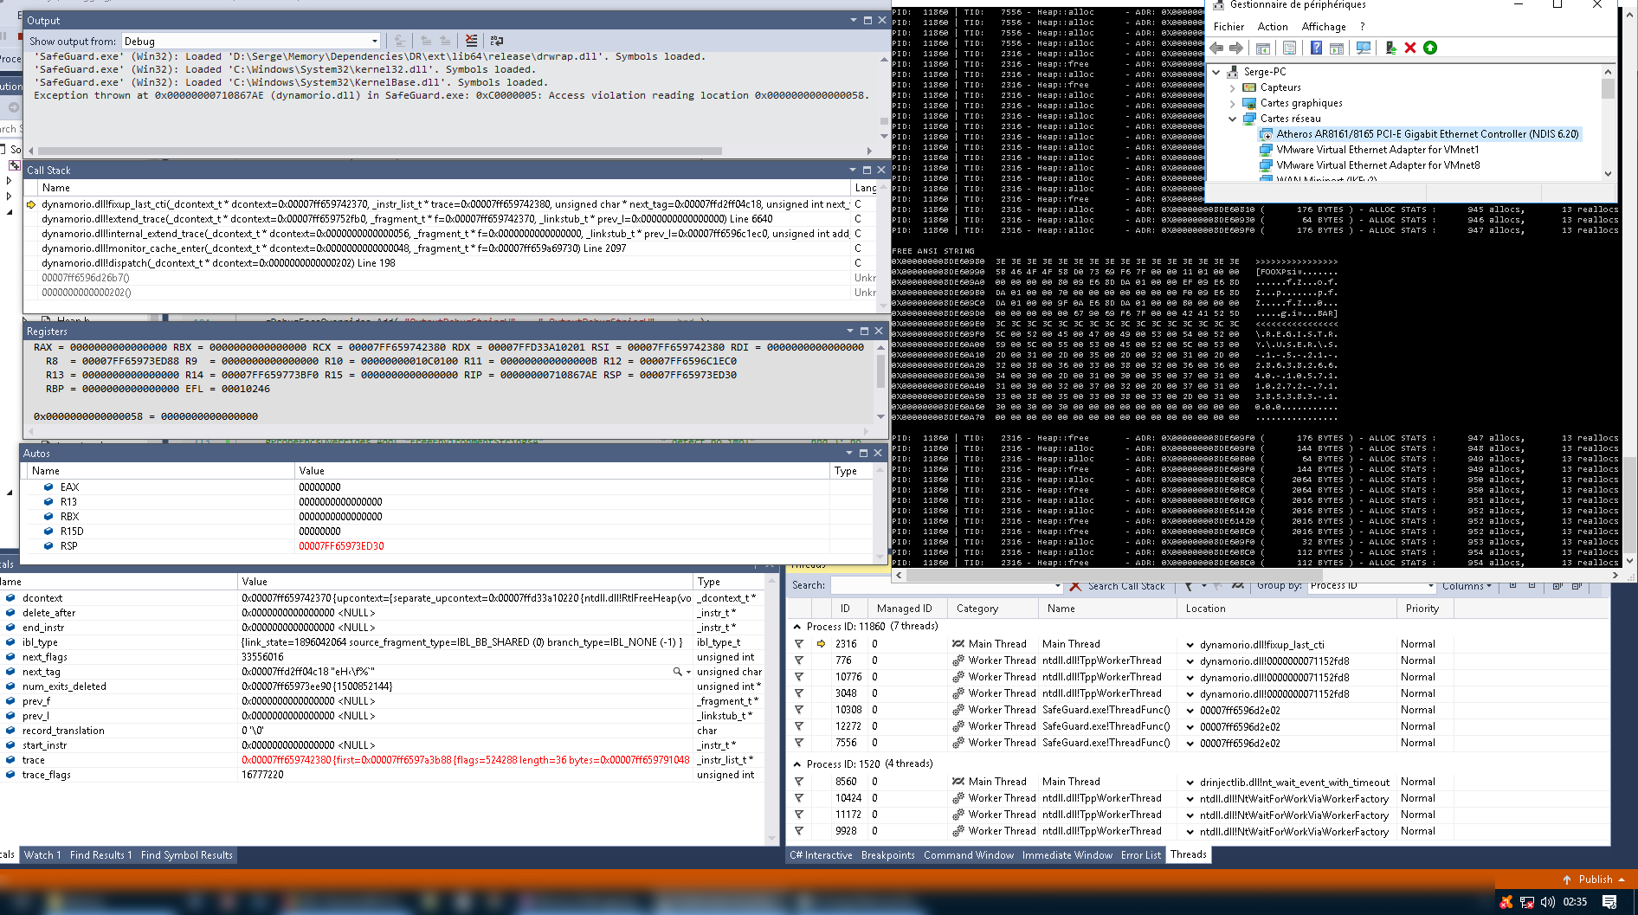Expand the Capteurs node in Device Manager
This screenshot has width=1638, height=915.
[1233, 87]
